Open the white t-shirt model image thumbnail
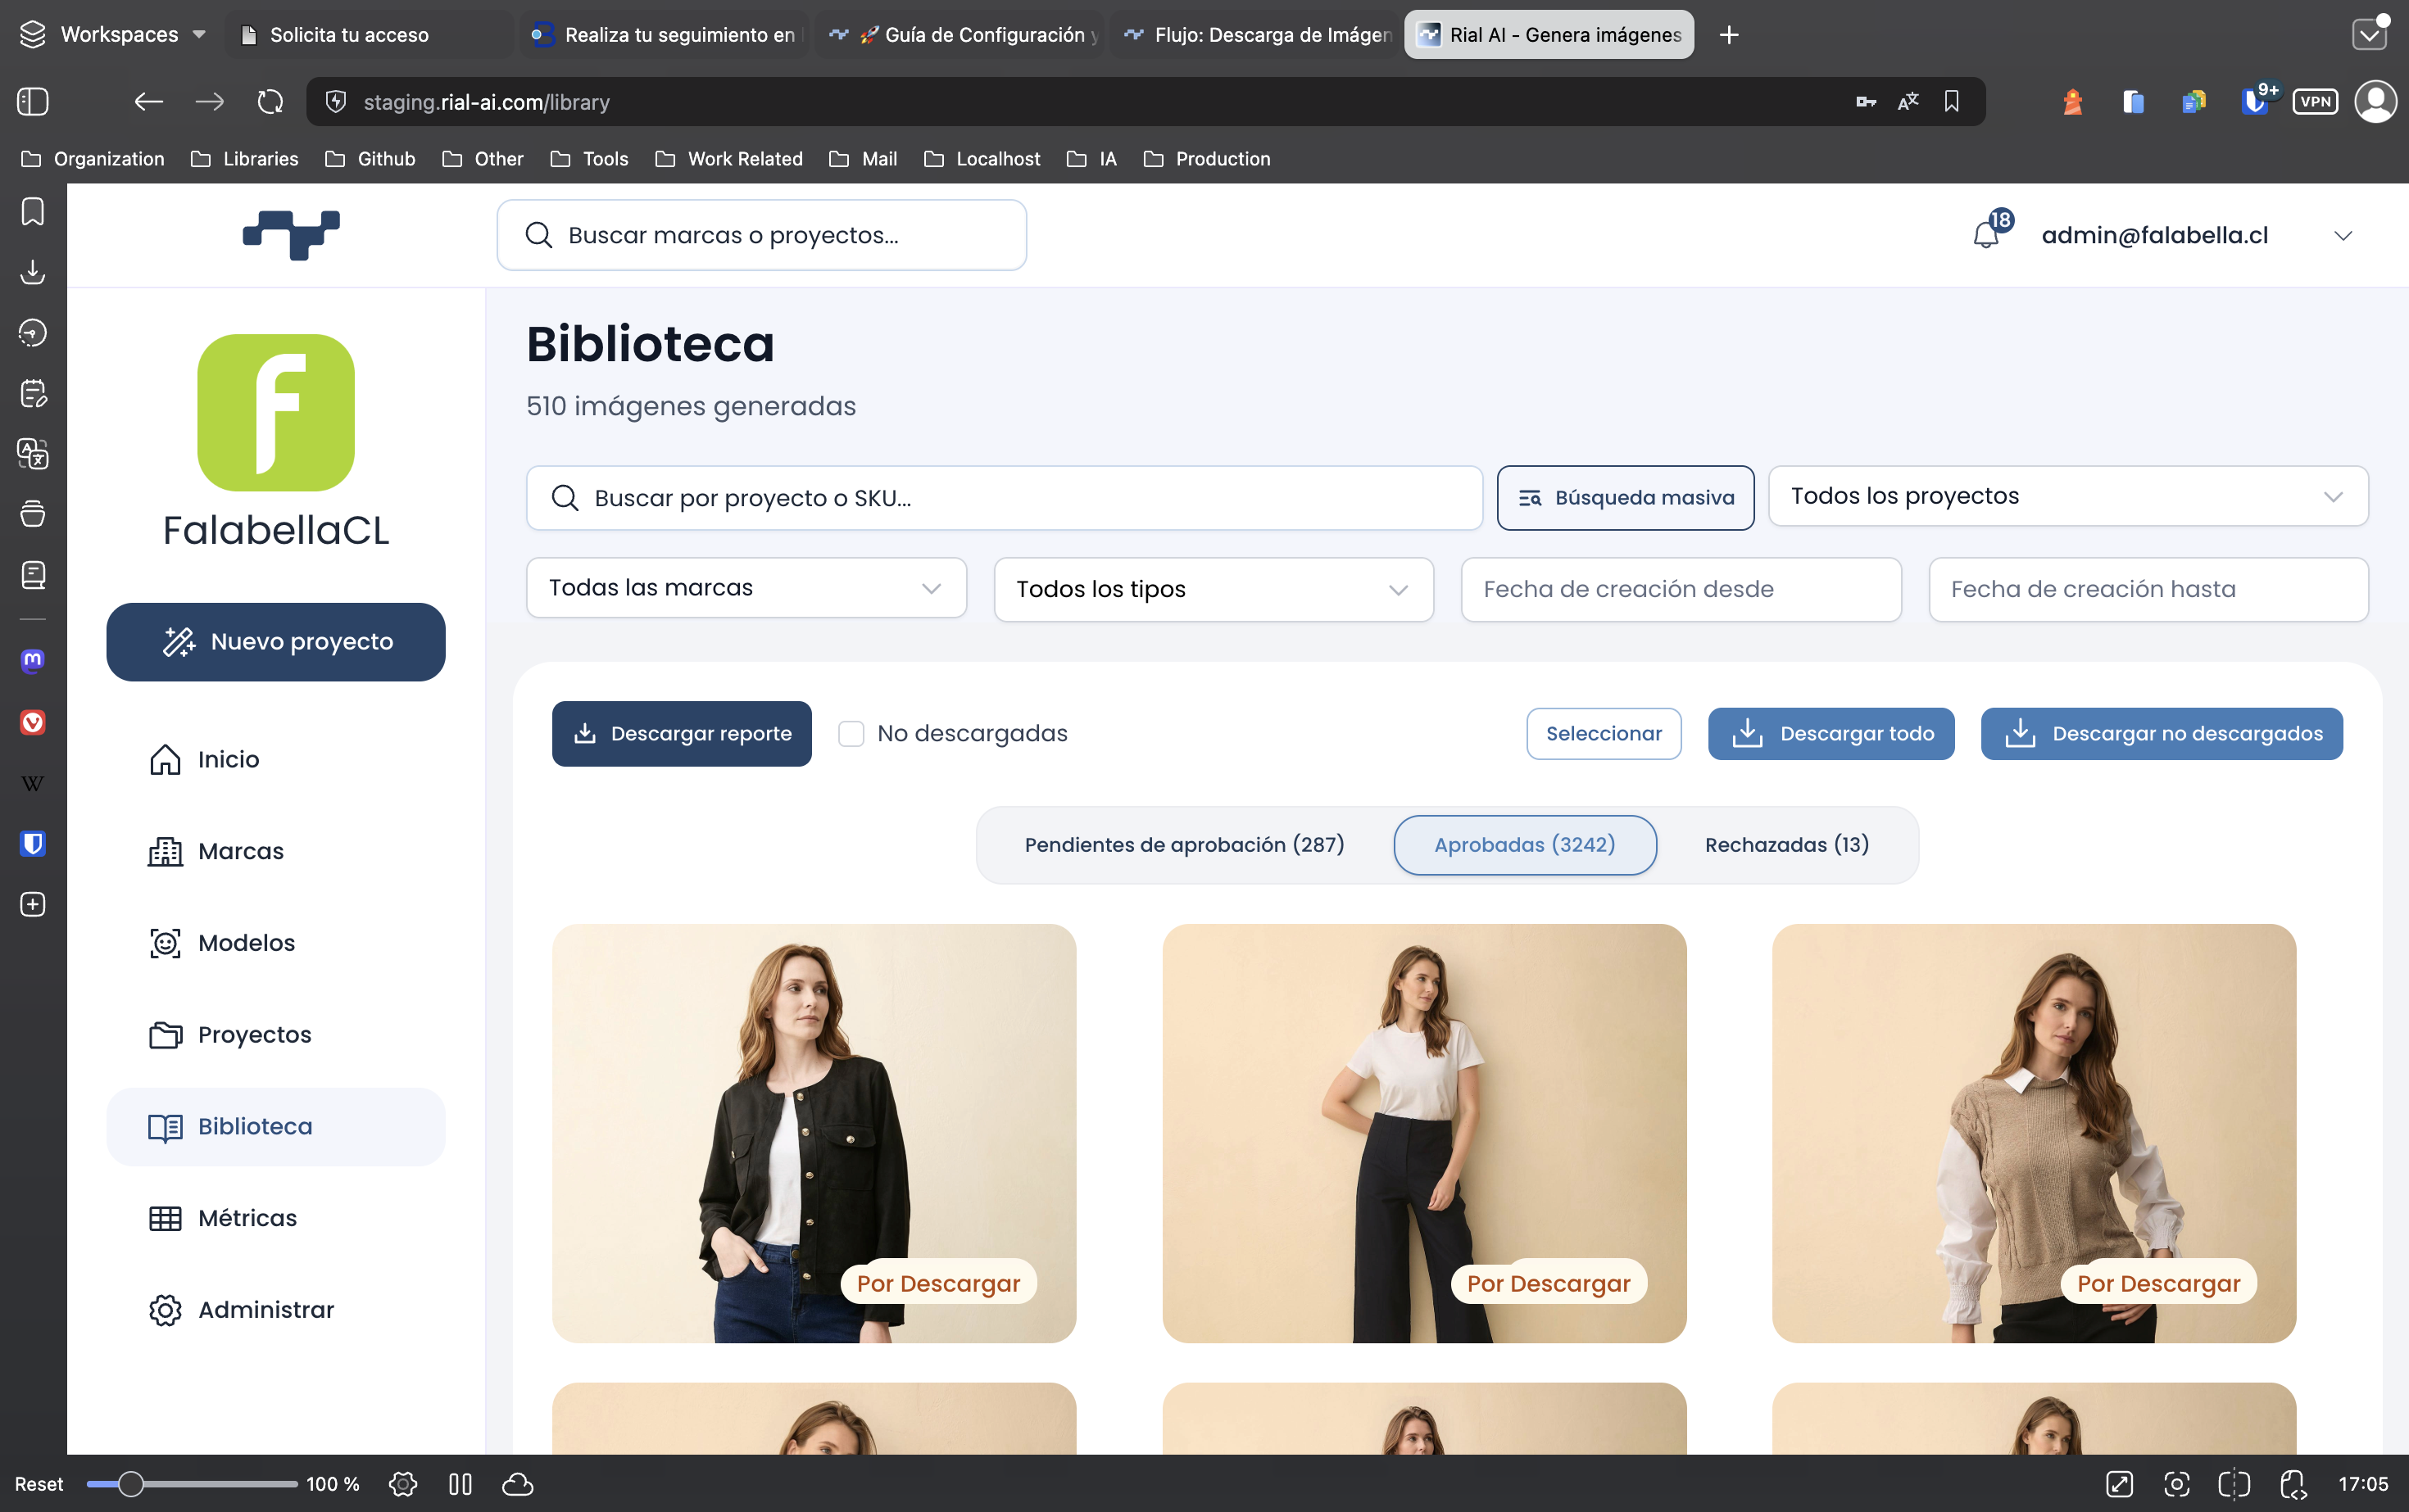The image size is (2409, 1512). point(1423,1132)
